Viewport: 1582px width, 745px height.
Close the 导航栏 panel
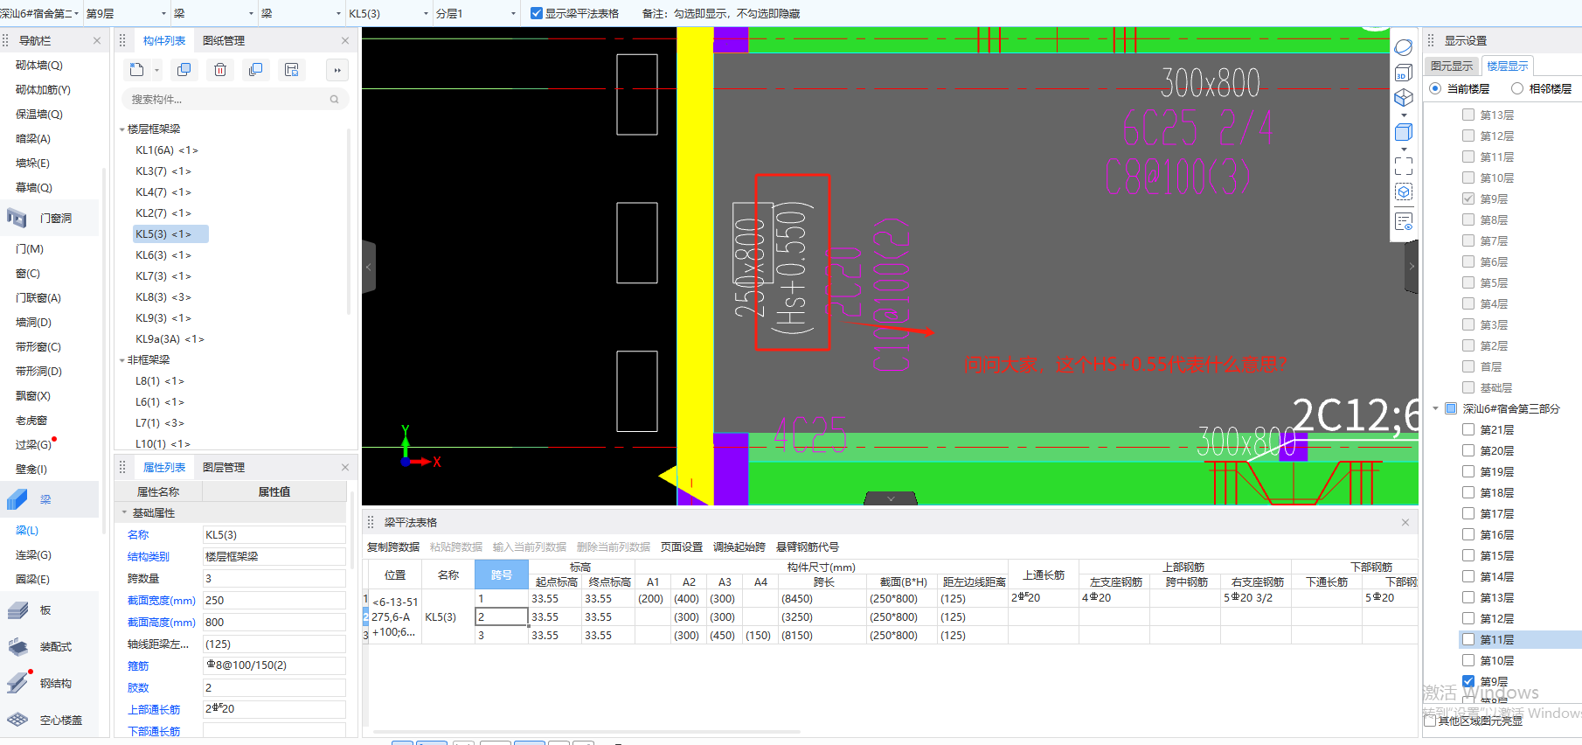(97, 40)
